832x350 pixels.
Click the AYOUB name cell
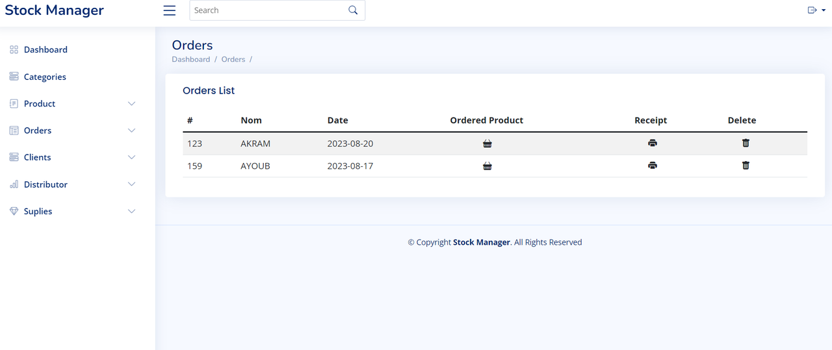[x=255, y=166]
